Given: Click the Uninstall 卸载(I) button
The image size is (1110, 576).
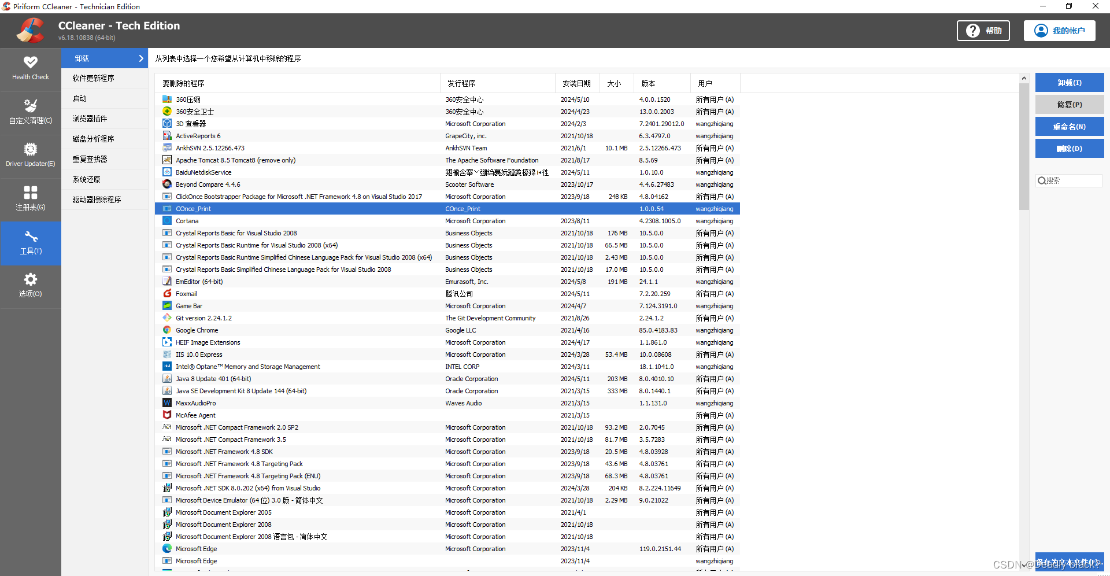Looking at the screenshot, I should pos(1070,83).
